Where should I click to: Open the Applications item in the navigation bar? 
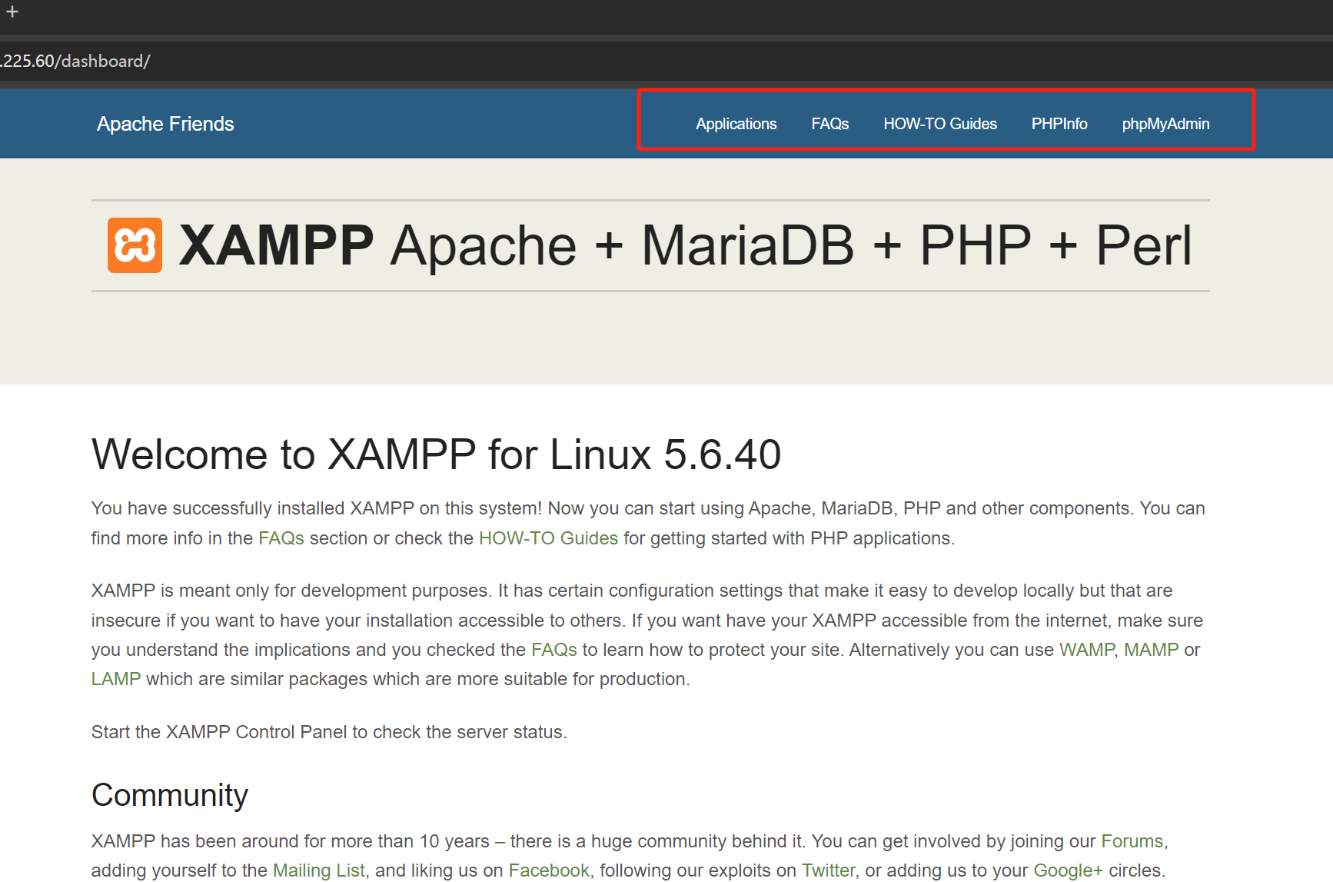736,124
